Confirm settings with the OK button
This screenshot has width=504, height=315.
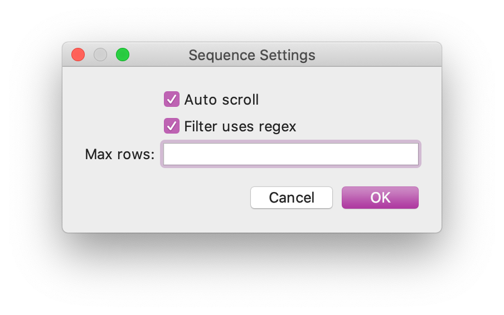pyautogui.click(x=380, y=198)
